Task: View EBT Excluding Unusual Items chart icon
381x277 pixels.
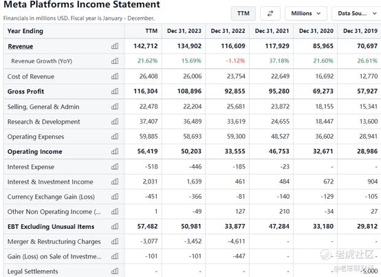Action: [115, 227]
